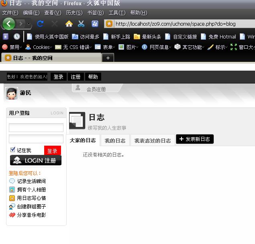The width and height of the screenshot is (255, 244).
Task: Open the 工具 menu
Action: [x=117, y=13]
